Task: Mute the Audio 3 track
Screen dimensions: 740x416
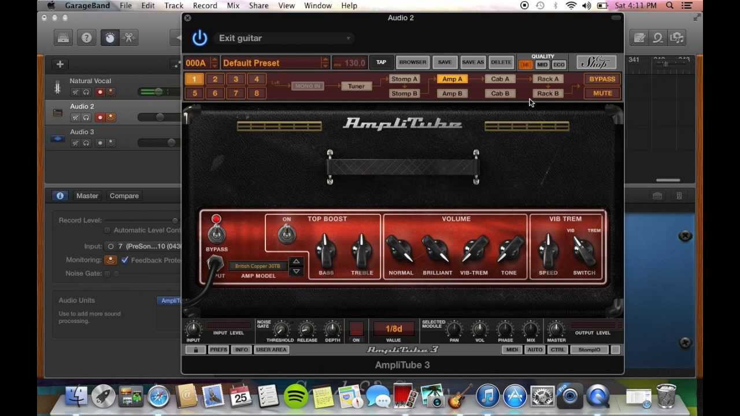Action: [x=75, y=143]
